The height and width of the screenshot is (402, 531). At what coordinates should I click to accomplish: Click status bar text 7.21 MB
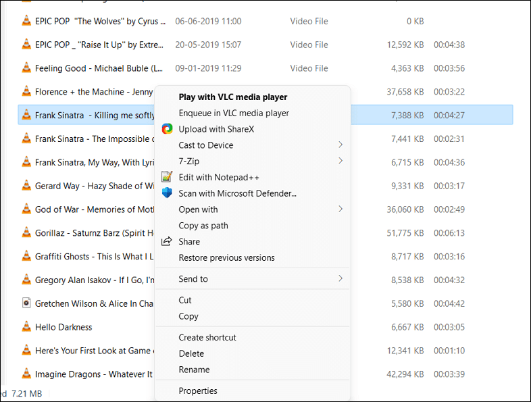point(27,393)
